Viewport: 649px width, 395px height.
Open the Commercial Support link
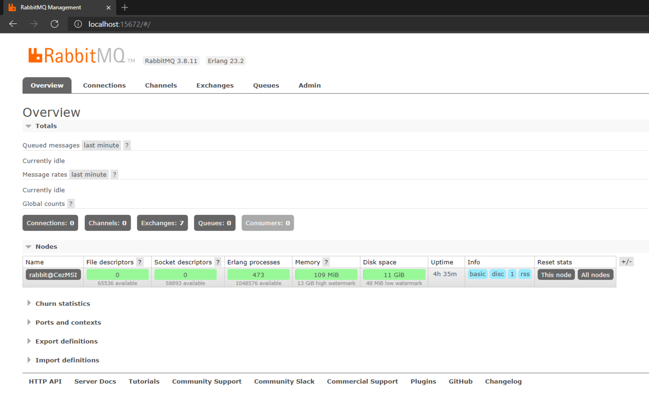pos(363,381)
